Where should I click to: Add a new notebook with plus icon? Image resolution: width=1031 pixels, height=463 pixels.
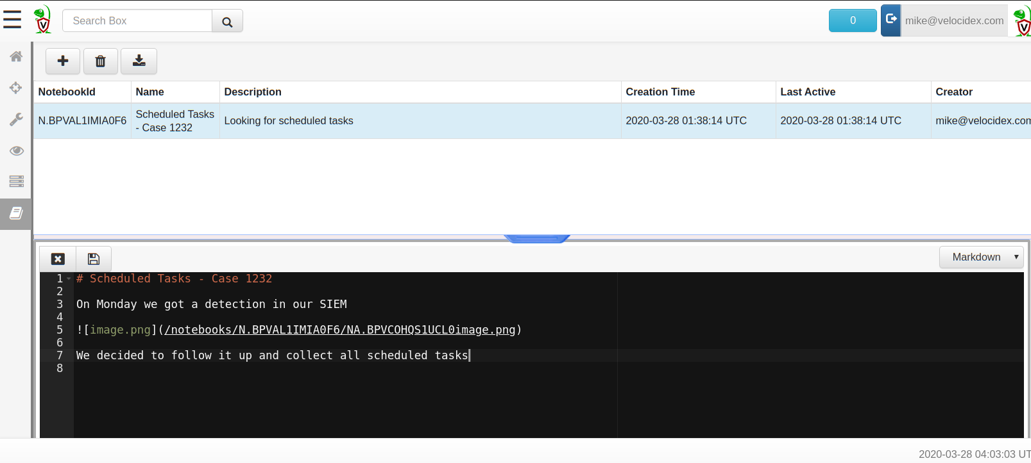(x=63, y=61)
